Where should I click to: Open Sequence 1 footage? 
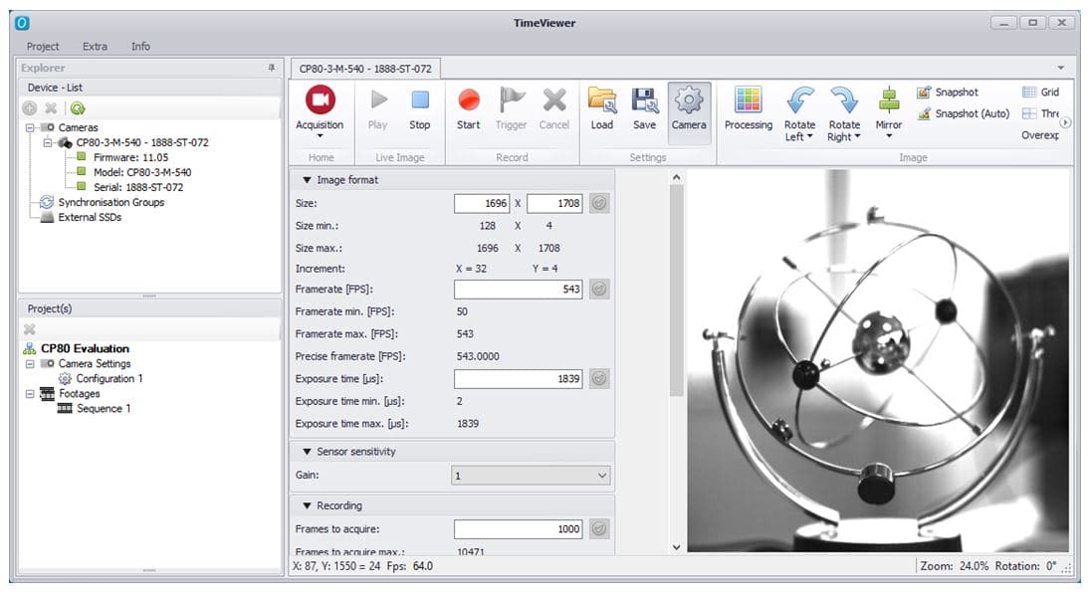pos(104,409)
